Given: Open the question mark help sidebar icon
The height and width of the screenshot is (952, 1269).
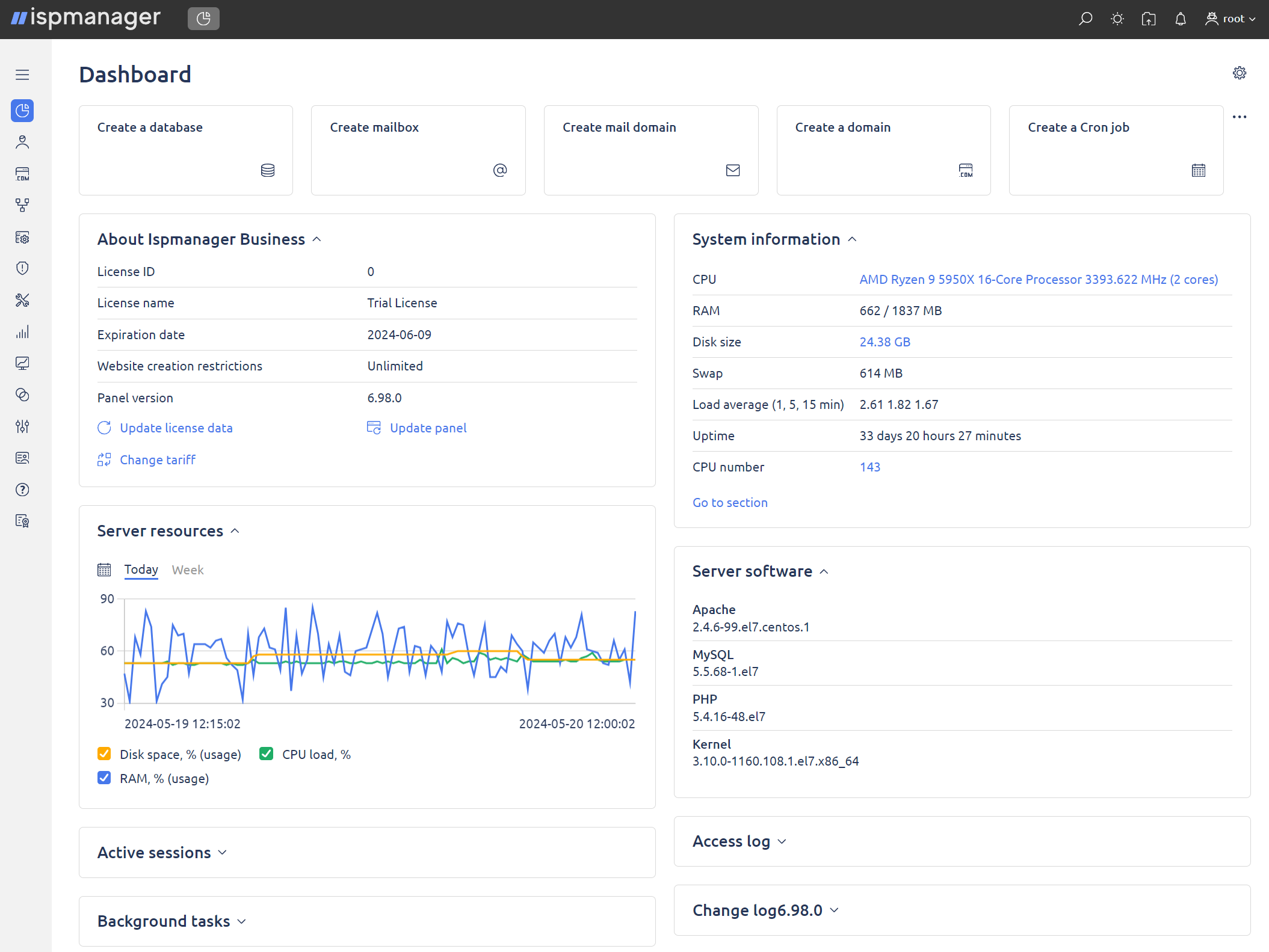Looking at the screenshot, I should (x=22, y=490).
